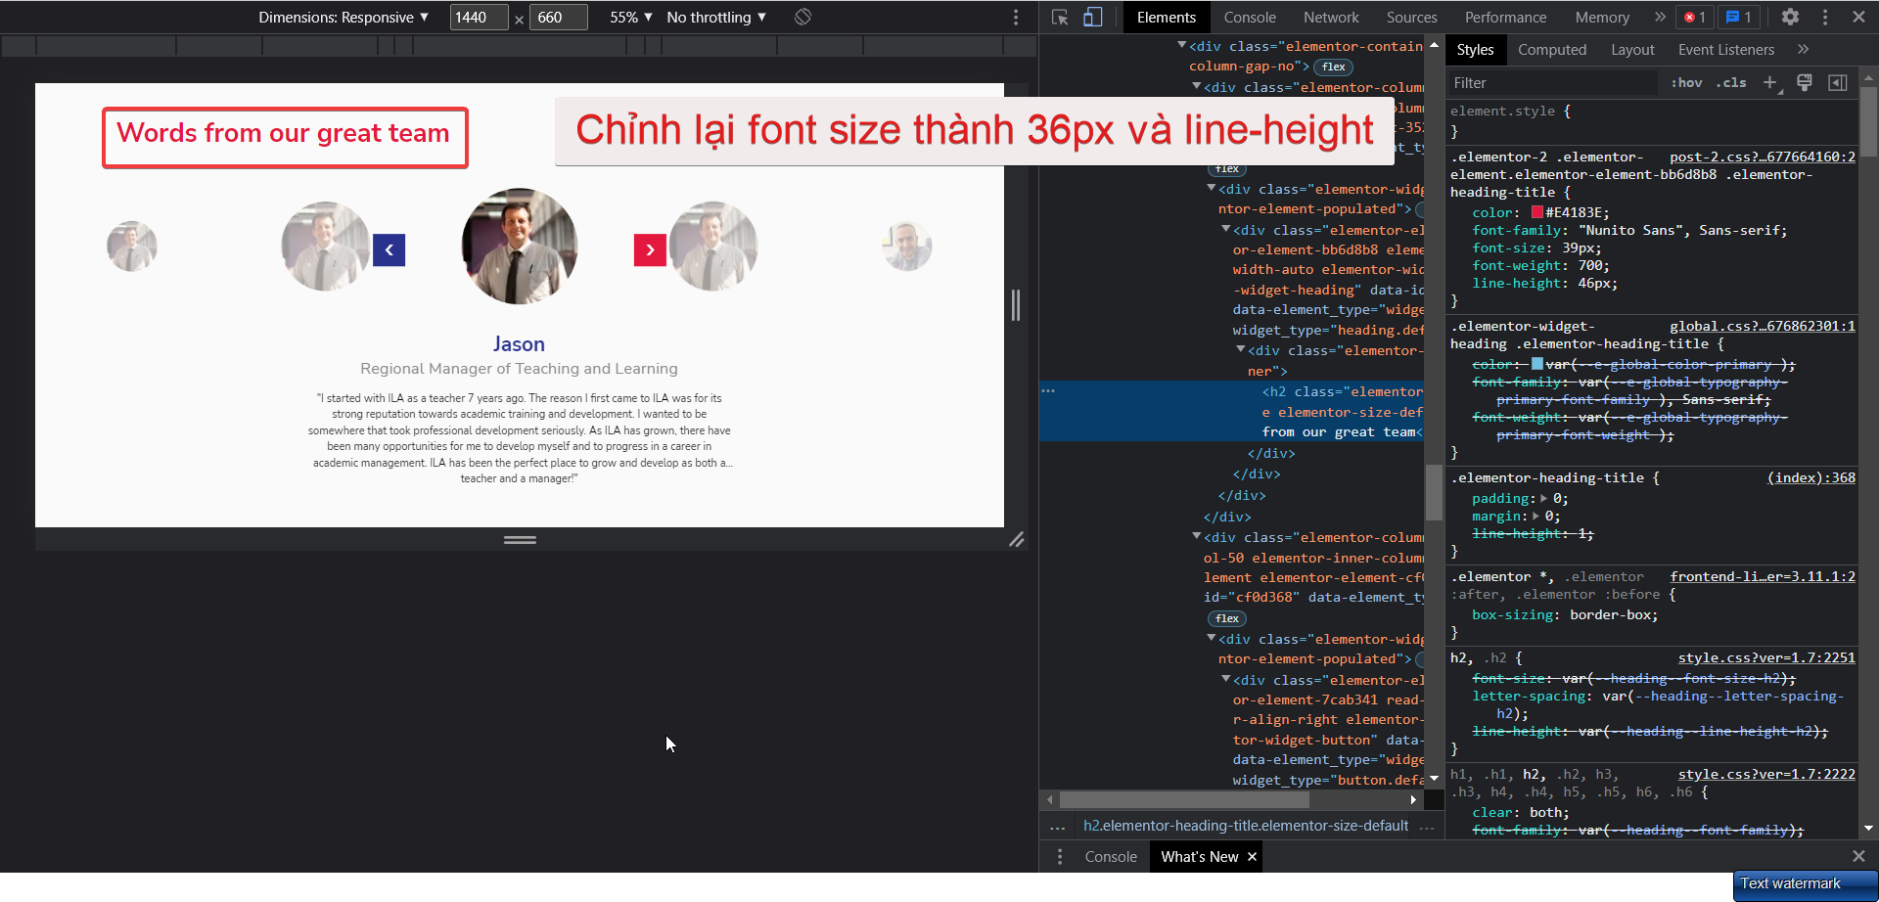This screenshot has height=902, width=1879.
Task: Switch to the Console panel tab
Action: tap(1250, 17)
